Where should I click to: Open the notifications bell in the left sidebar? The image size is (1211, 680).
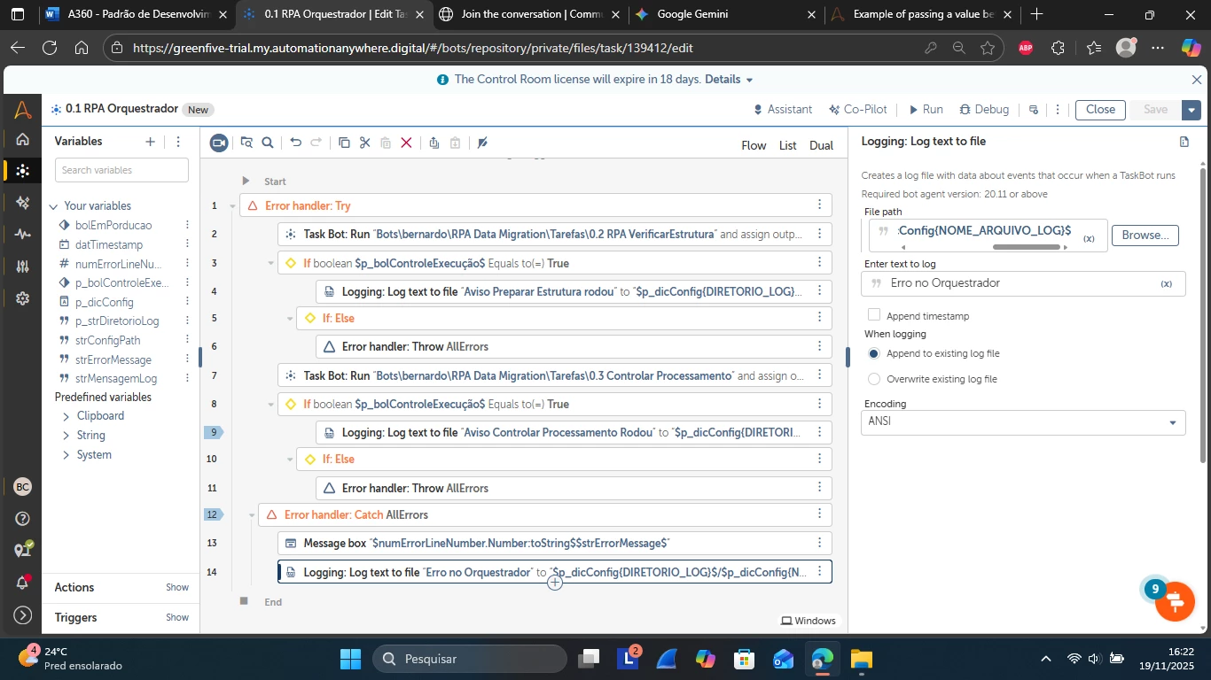(x=23, y=583)
